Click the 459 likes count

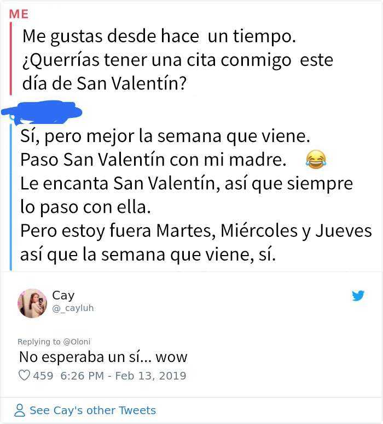click(43, 376)
